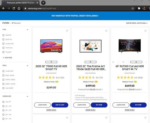Select the £1500 - £2800 price filter
Image resolution: width=150 pixels, height=123 pixels.
coord(3,80)
